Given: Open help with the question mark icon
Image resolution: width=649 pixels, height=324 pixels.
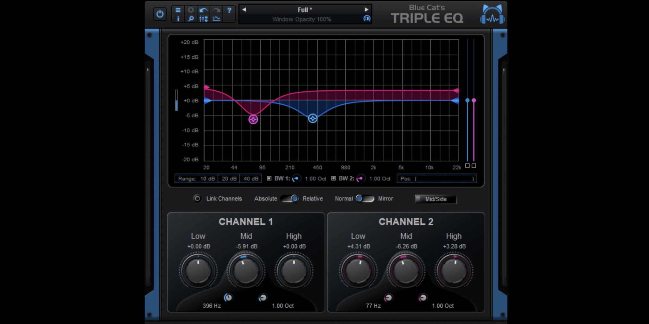Looking at the screenshot, I should [229, 10].
